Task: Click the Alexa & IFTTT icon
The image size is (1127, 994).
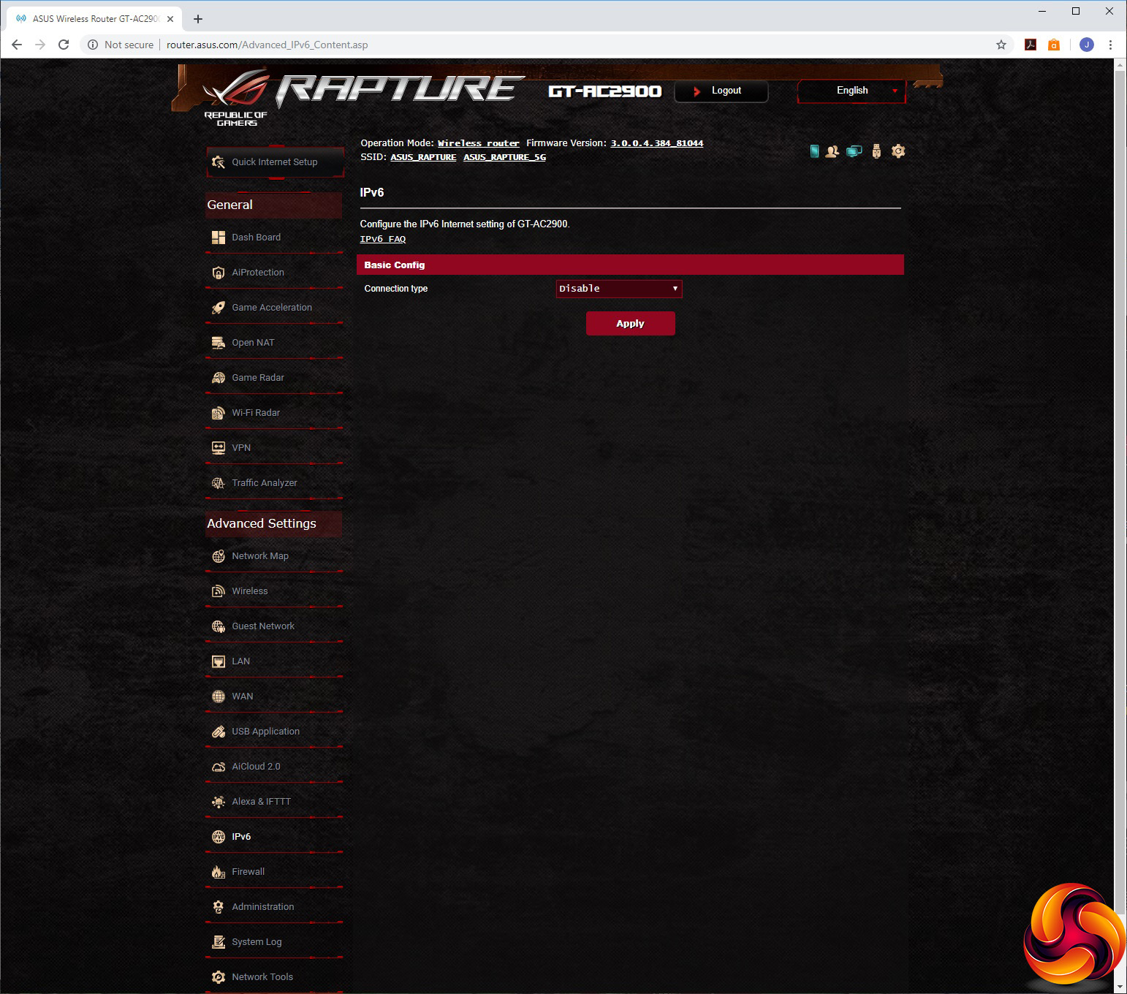Action: tap(218, 802)
